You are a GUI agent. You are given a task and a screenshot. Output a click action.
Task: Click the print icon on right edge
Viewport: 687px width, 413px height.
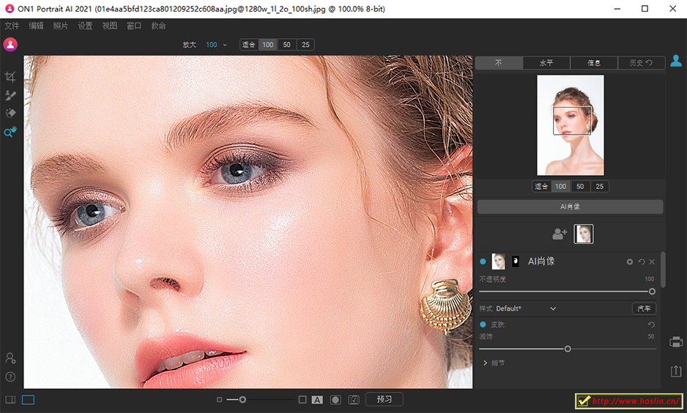pyautogui.click(x=676, y=342)
